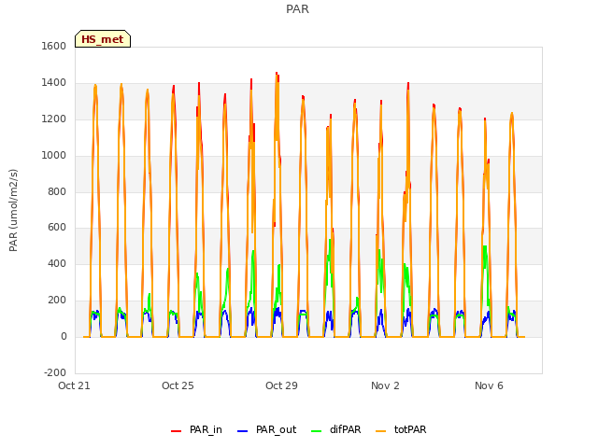Click the PAR (umol/m2/s) axis label

coord(13,210)
